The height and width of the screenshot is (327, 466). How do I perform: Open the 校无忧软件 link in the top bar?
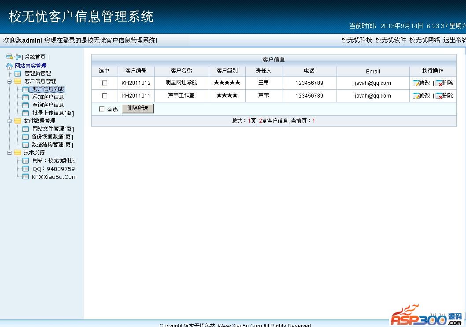point(391,40)
